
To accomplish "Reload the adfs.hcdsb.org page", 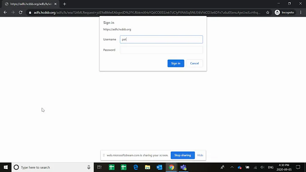I will [20, 12].
